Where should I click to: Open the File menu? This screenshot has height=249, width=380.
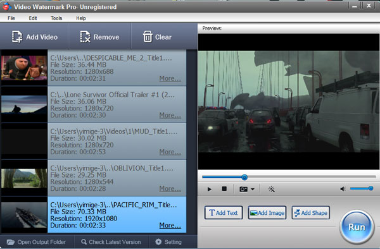click(11, 18)
